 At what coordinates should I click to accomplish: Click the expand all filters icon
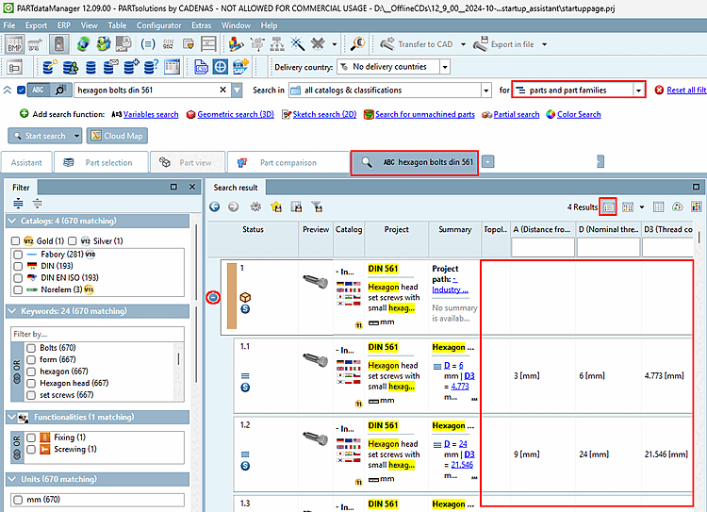click(x=18, y=204)
